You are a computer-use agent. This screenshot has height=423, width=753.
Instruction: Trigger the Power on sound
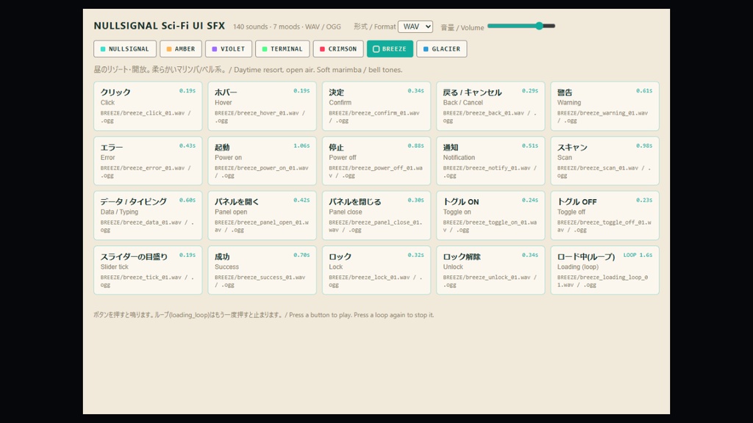263,161
